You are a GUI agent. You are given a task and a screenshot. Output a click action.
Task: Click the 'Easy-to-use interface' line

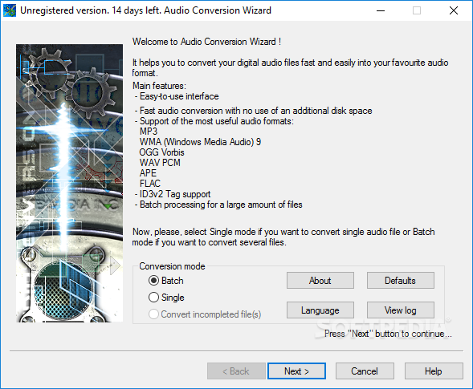177,96
